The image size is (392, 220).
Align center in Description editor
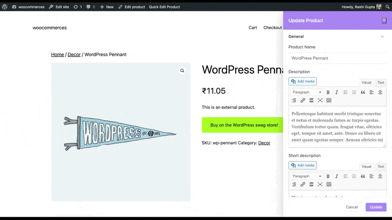(x=380, y=92)
